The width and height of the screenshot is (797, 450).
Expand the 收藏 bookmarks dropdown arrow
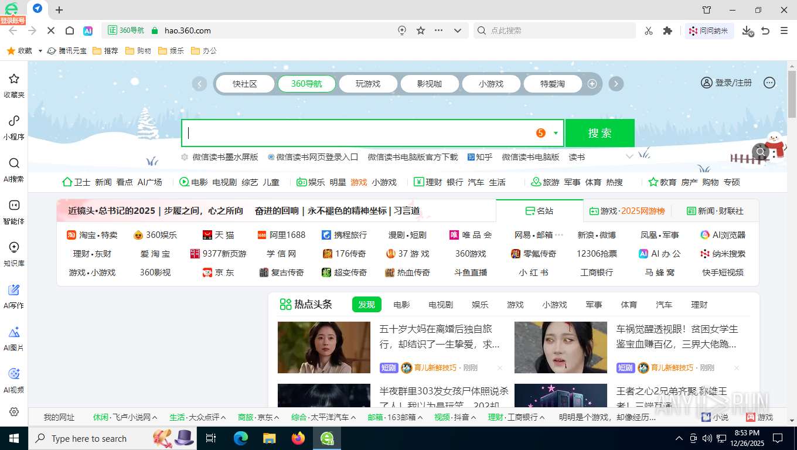click(x=40, y=51)
